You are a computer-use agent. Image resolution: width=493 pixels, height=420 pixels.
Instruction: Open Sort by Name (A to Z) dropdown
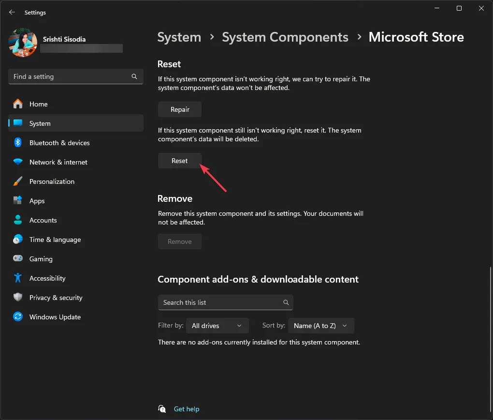click(321, 326)
